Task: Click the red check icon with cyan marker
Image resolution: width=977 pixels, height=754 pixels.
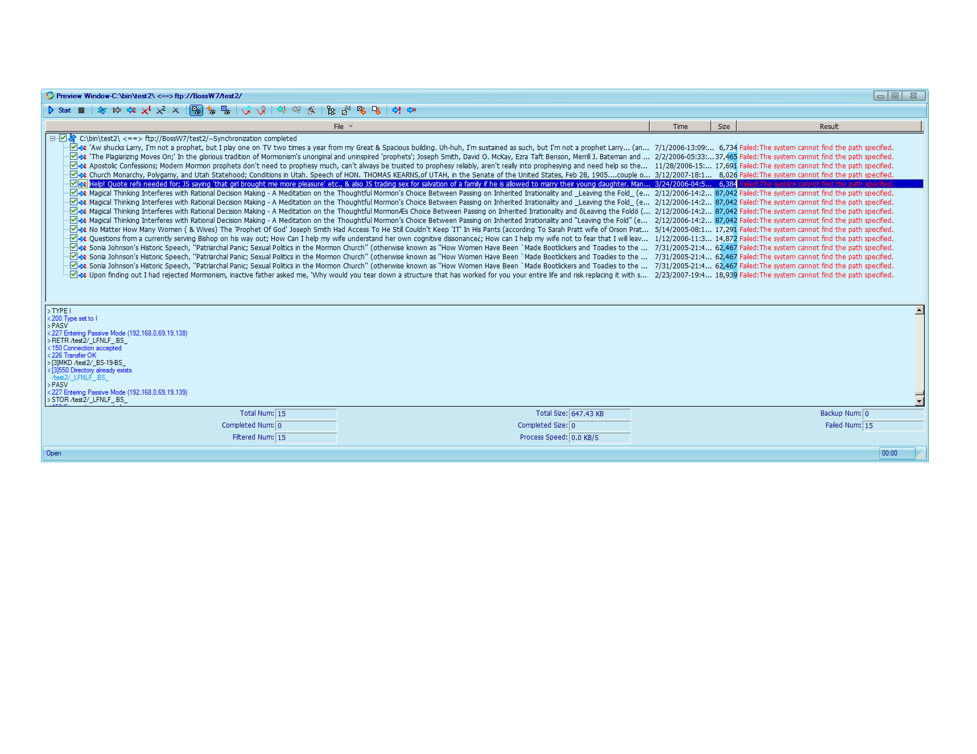Action: pyautogui.click(x=246, y=110)
